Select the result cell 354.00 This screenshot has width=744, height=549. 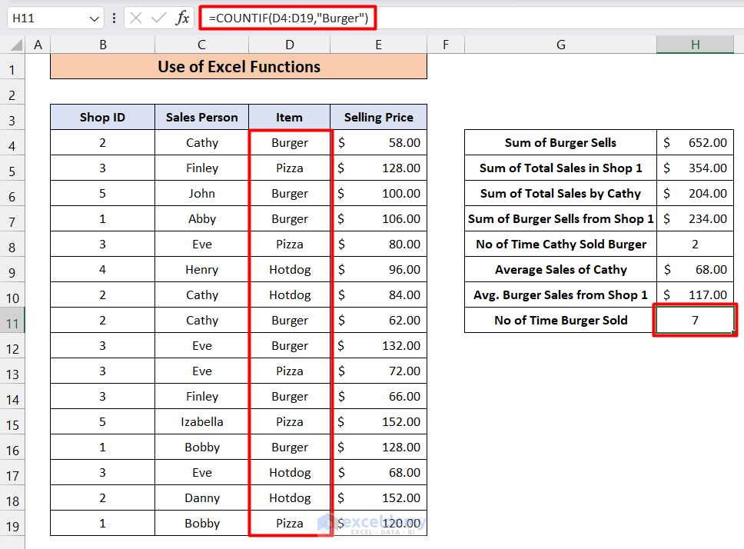(x=695, y=168)
